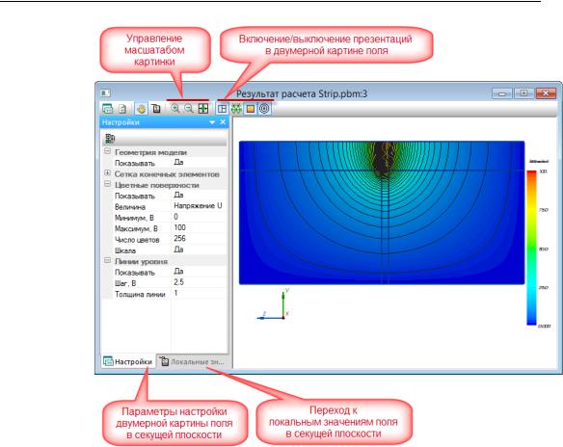Screen dimensions: 563x447
Task: Zoom in with the magnifier plus icon
Action: [x=174, y=108]
